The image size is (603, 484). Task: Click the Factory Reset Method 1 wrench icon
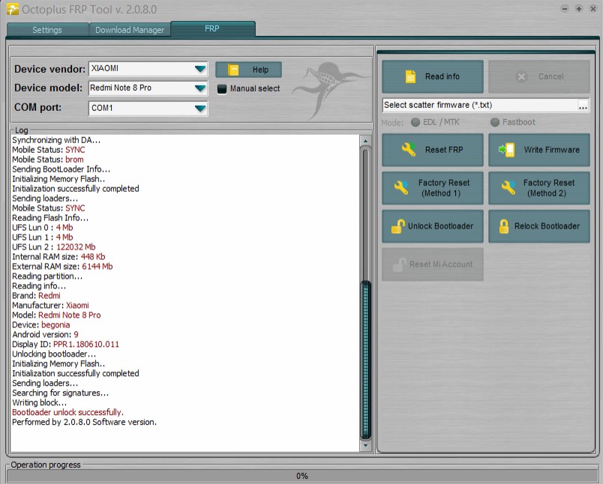401,187
